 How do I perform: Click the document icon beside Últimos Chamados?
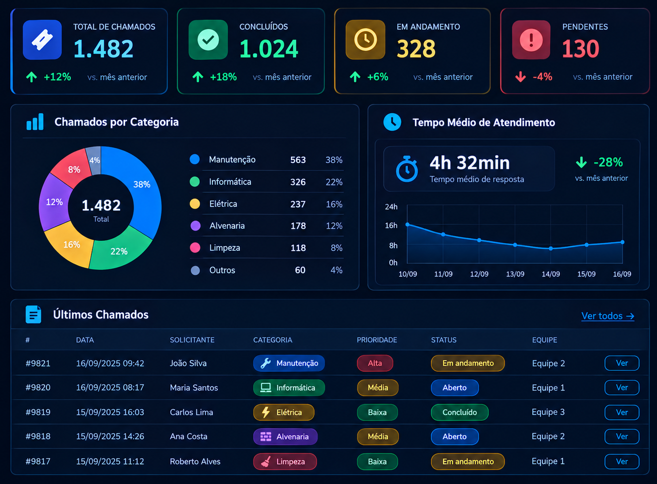(33, 315)
